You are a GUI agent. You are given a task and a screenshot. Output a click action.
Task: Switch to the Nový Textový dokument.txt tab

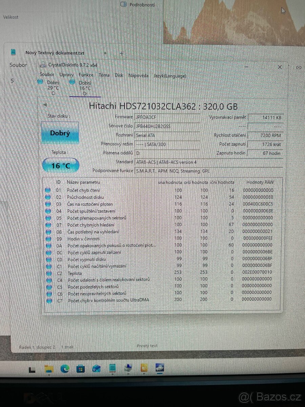tap(54, 53)
